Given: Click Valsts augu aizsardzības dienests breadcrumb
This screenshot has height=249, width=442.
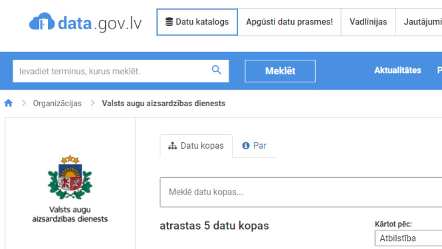Looking at the screenshot, I should pyautogui.click(x=164, y=104).
